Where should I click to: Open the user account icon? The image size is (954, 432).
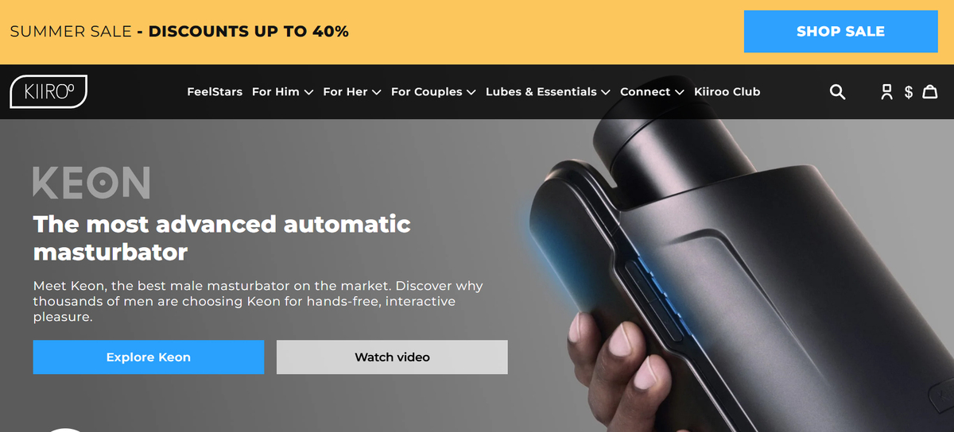887,92
